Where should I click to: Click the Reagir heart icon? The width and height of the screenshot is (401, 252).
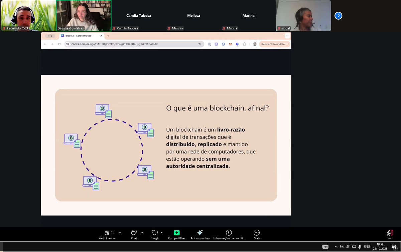(155, 232)
